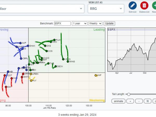The width and height of the screenshot is (156, 117).
Task: Click the $SPX price chart panel
Action: click(x=132, y=50)
